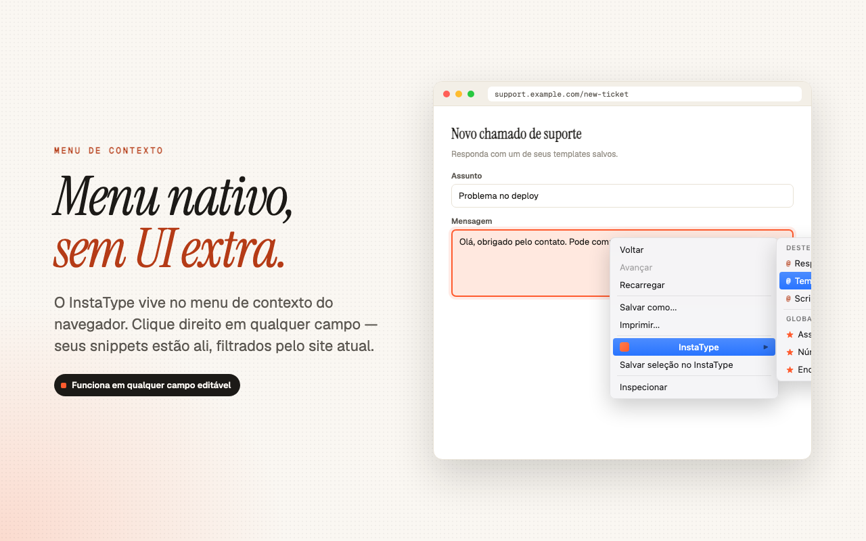Click the "Assunto" field label
Viewport: 866px width, 541px height.
point(467,176)
